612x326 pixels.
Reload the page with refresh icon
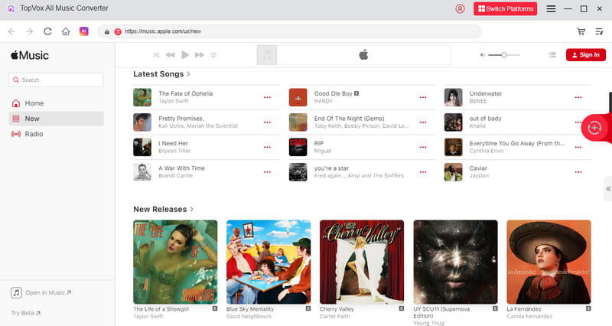(47, 31)
